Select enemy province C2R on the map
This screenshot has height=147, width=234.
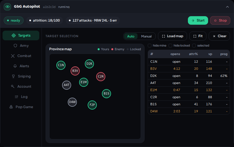101,76
